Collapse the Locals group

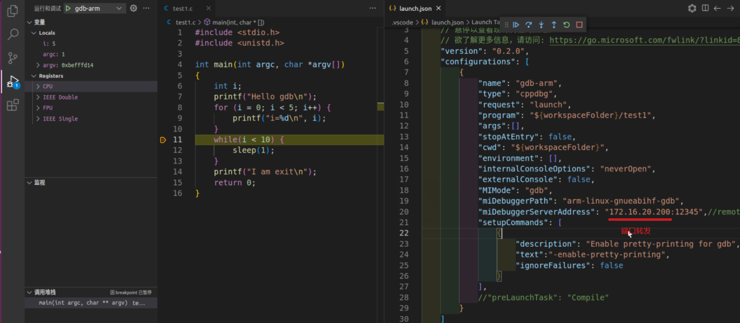pos(34,33)
